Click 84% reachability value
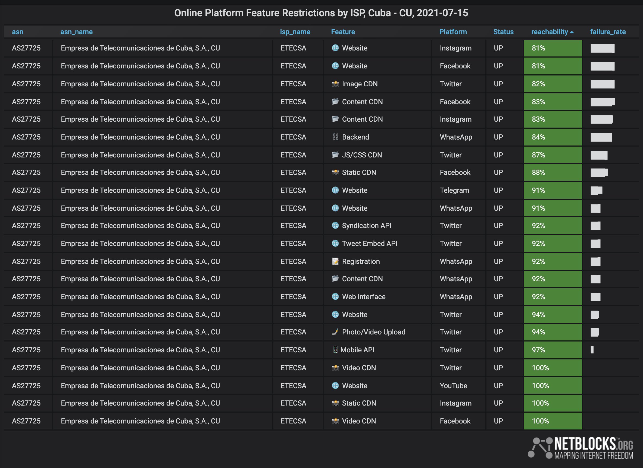 [538, 137]
